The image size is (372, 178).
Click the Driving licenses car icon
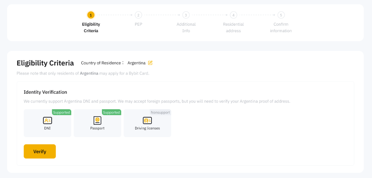[x=147, y=120]
